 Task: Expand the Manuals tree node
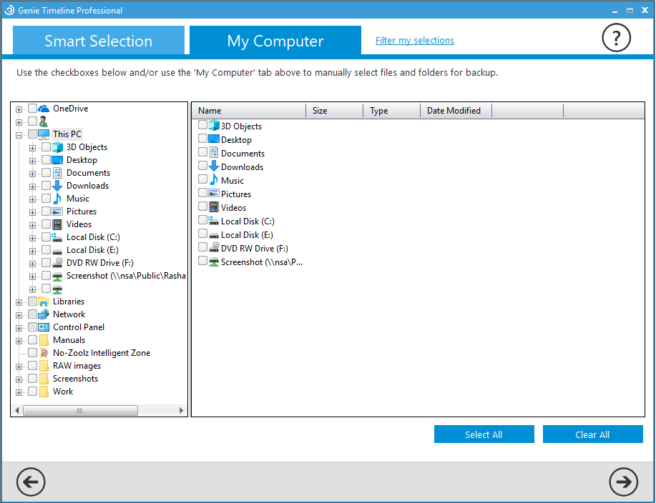click(19, 341)
